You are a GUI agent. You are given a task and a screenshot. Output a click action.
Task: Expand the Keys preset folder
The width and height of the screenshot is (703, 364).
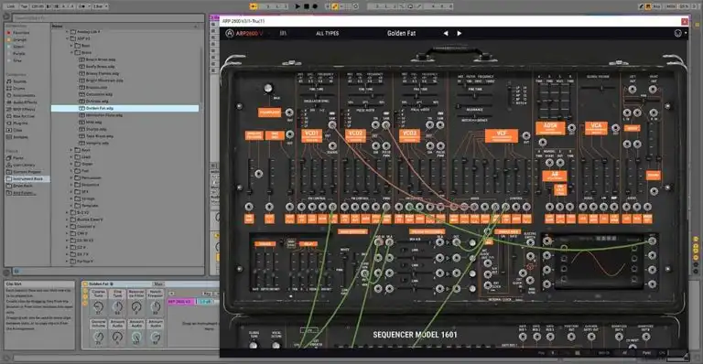point(71,150)
